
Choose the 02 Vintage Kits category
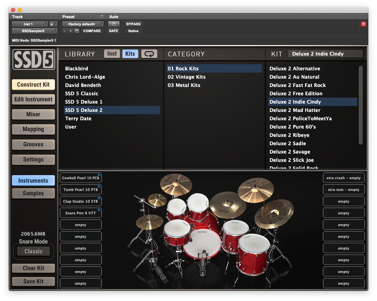tap(214, 77)
